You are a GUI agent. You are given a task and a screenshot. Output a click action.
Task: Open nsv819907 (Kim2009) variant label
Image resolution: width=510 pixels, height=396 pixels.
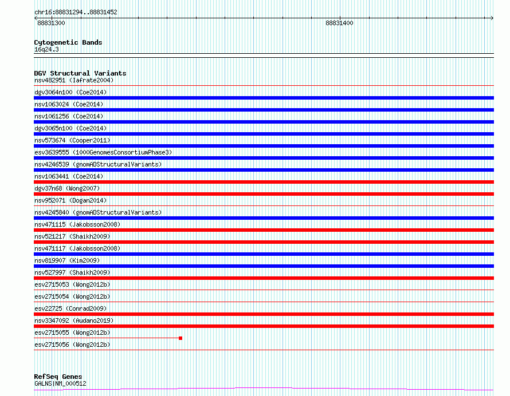67,260
